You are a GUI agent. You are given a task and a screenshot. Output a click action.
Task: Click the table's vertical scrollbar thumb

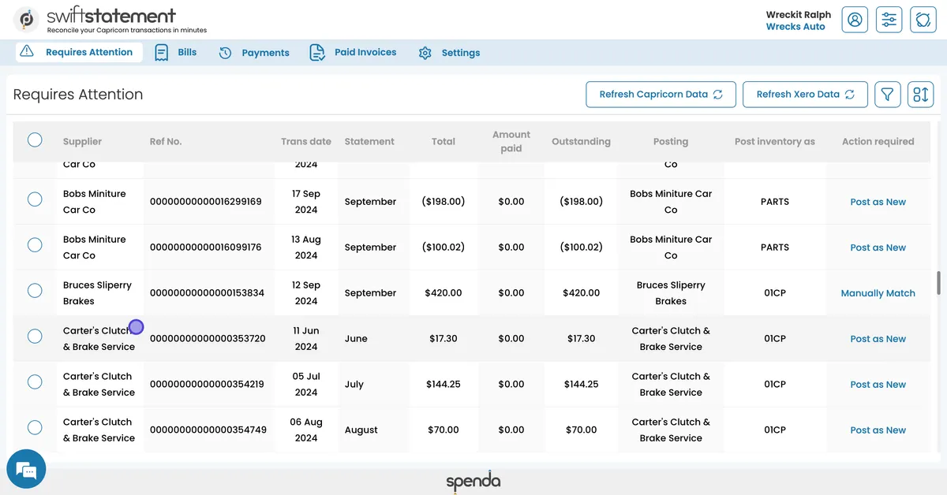pos(938,282)
